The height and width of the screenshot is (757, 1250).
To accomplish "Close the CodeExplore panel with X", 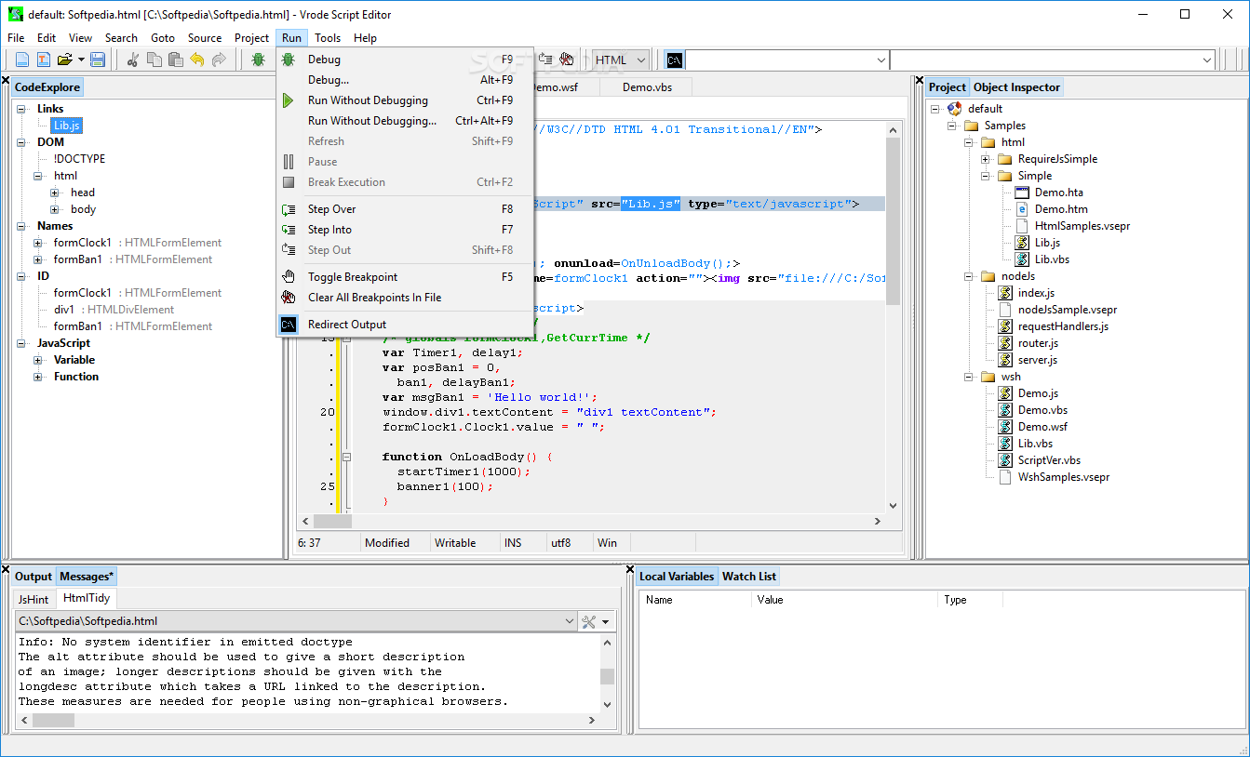I will click(x=6, y=81).
